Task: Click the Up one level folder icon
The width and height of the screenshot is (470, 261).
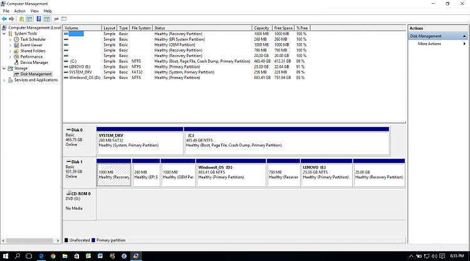Action: tap(21, 19)
